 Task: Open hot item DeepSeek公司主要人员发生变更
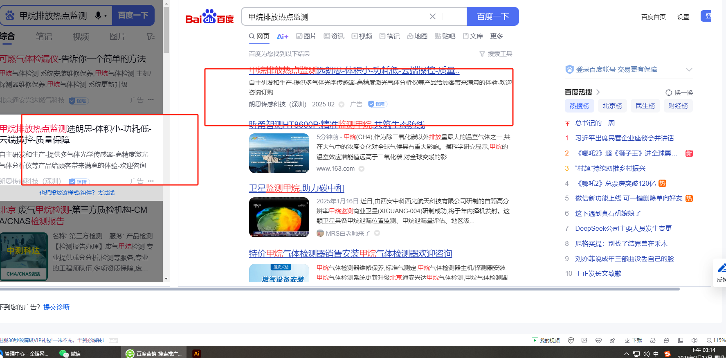[624, 228]
